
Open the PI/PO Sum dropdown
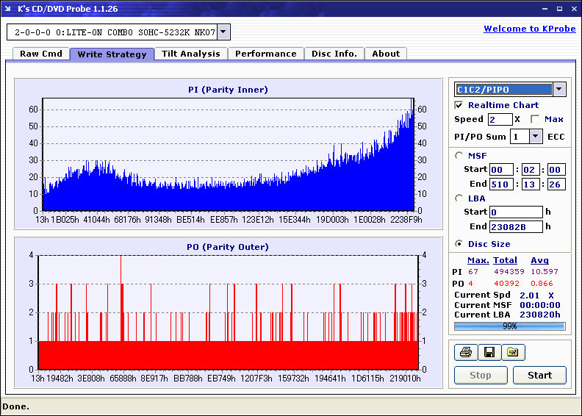click(x=536, y=136)
